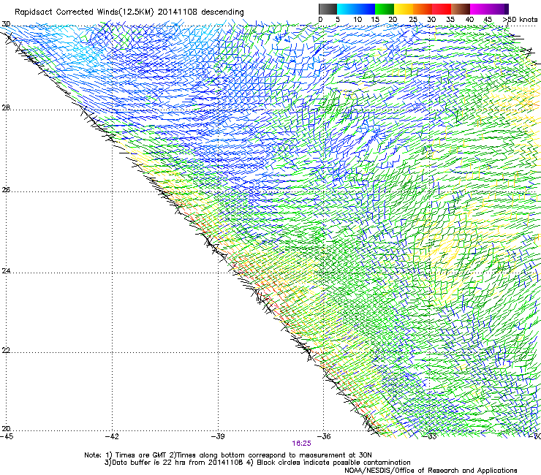Click the cyan 5-10 knots legend swatch

[x=347, y=9]
